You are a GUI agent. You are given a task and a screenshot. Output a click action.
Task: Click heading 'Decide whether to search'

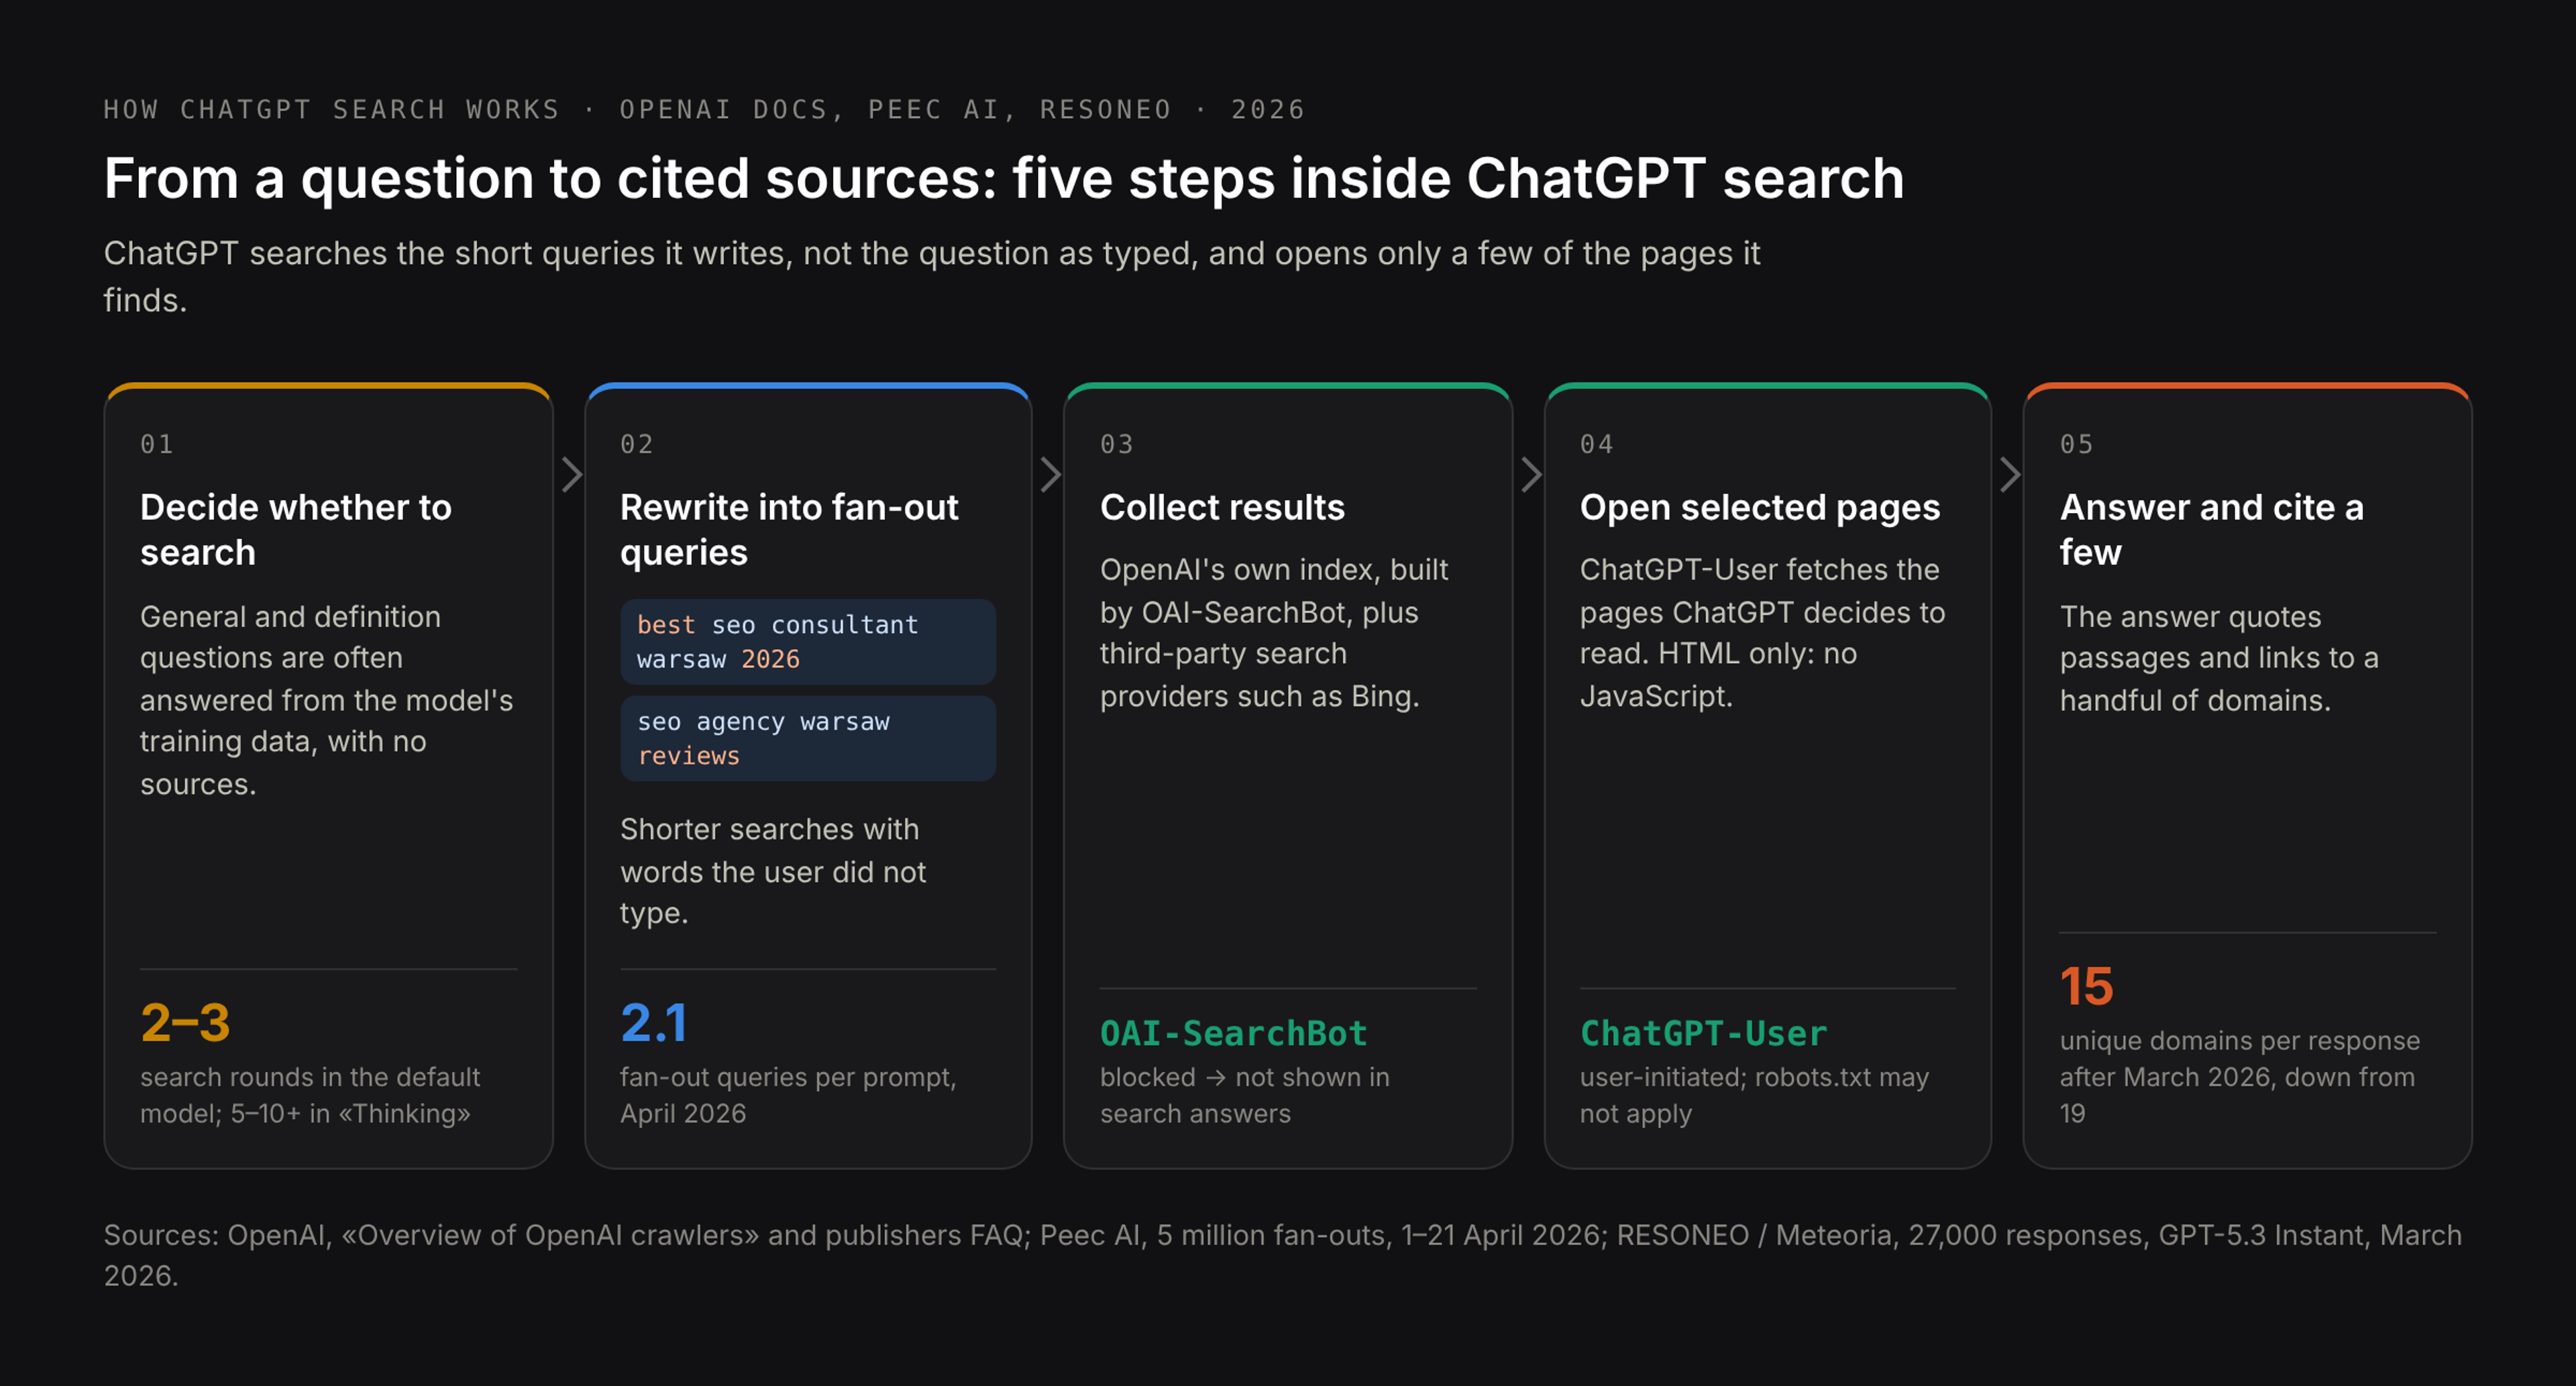pyautogui.click(x=296, y=528)
